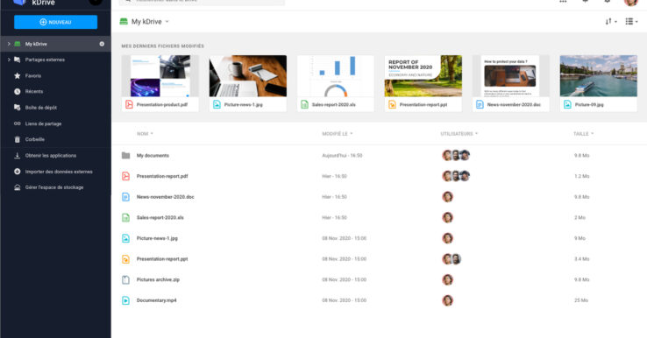647x338 pixels.
Task: Click the Liens de partage link icon
Action: (17, 123)
